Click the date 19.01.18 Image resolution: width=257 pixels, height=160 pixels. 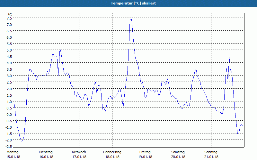tap(145, 157)
